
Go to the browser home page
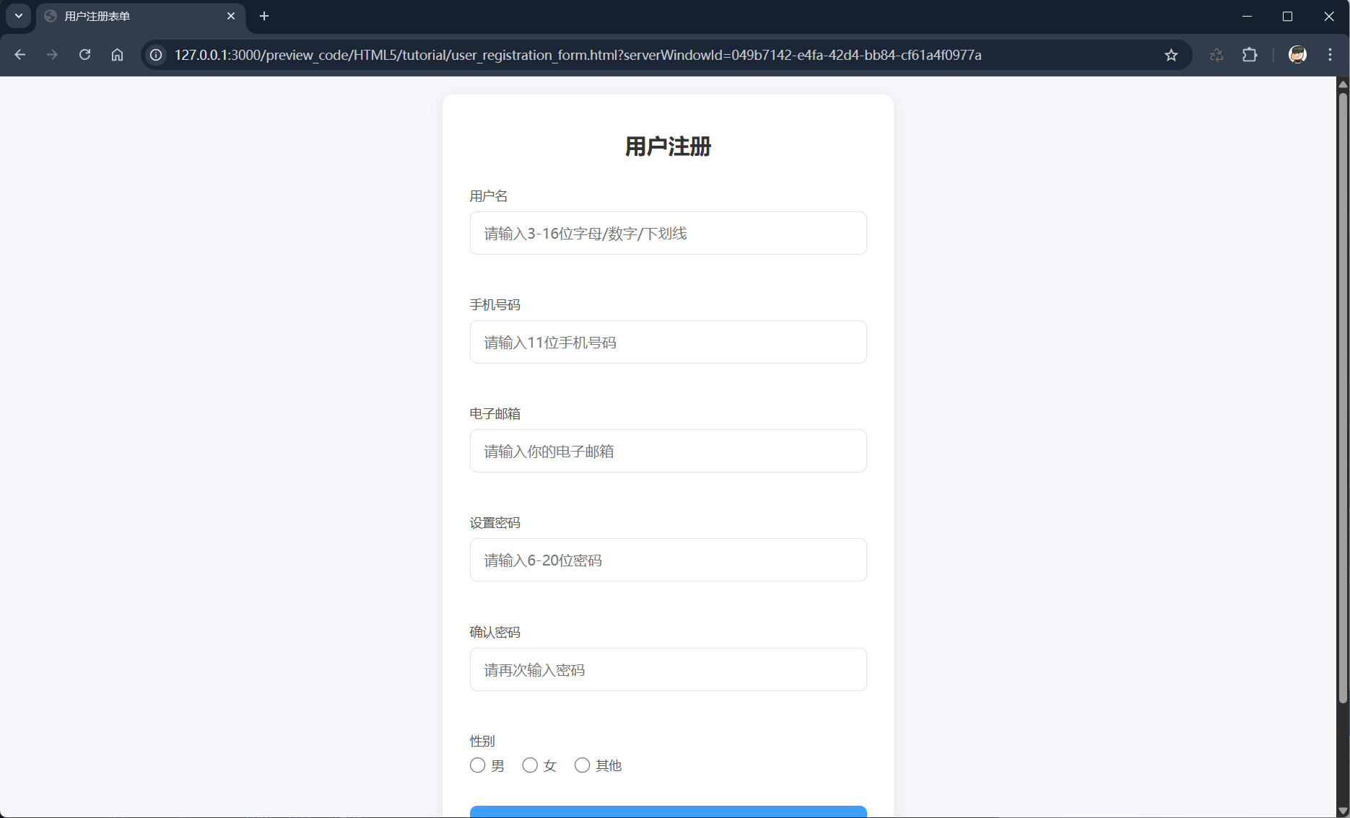(x=117, y=55)
